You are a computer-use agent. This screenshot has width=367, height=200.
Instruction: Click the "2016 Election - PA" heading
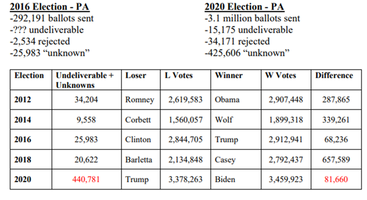47,8
